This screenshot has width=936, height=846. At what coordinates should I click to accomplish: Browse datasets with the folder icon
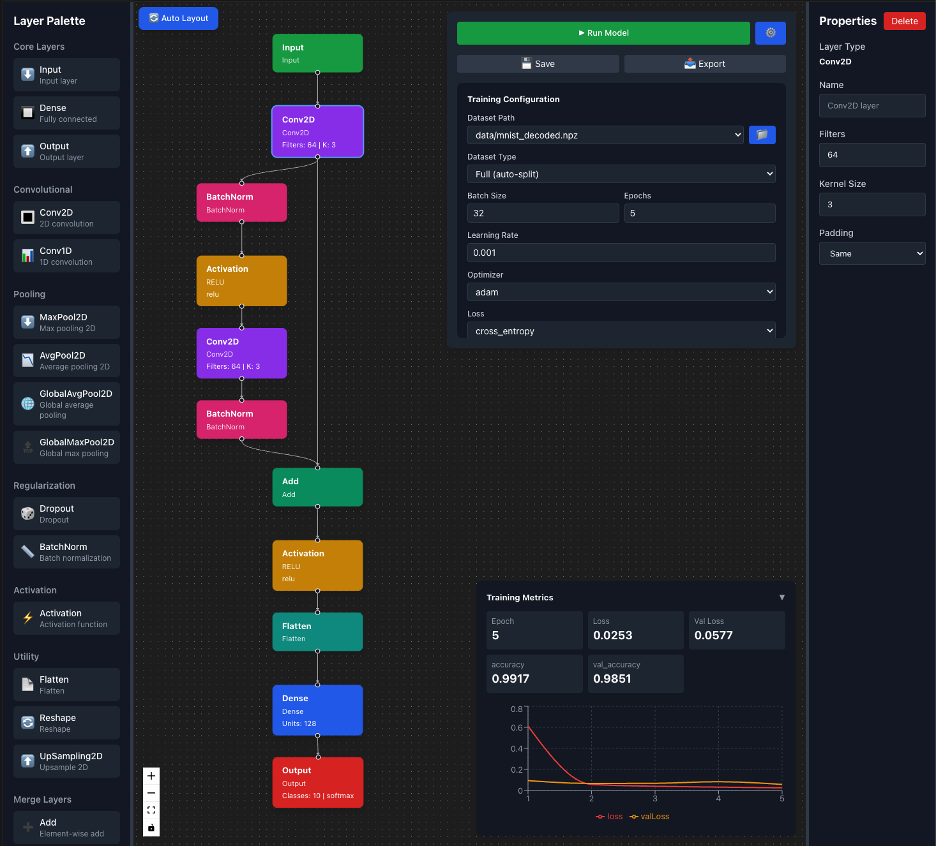click(x=762, y=135)
